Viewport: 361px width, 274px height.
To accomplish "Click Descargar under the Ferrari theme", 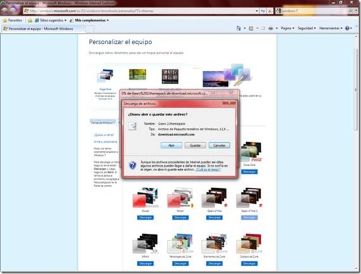I will pyautogui.click(x=180, y=218).
